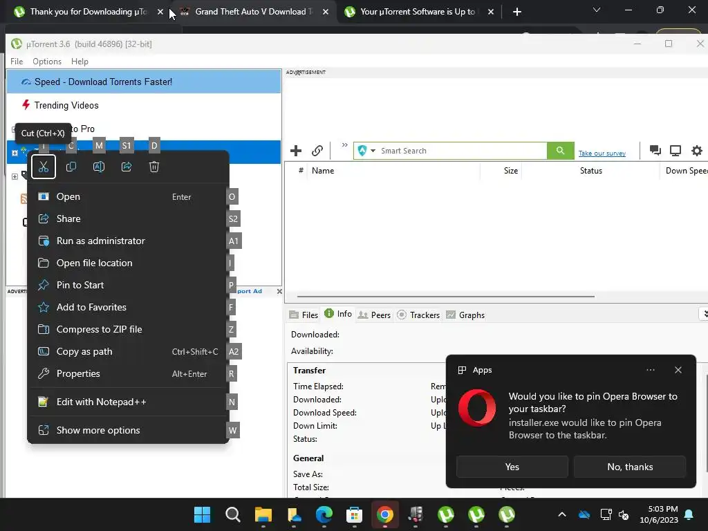Expand the second sidebar tree node below Torrents
This screenshot has height=531, width=708.
pyautogui.click(x=15, y=176)
